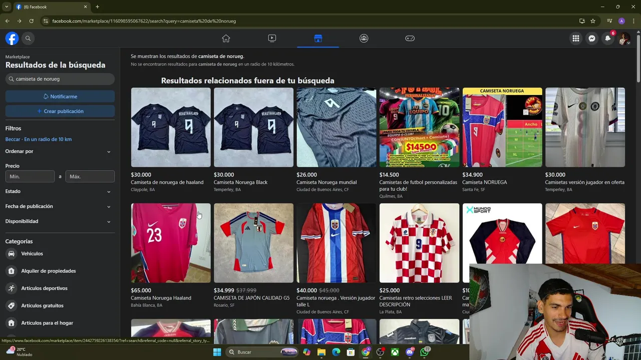Image resolution: width=641 pixels, height=360 pixels.
Task: Click browser forward arrow
Action: [19, 21]
